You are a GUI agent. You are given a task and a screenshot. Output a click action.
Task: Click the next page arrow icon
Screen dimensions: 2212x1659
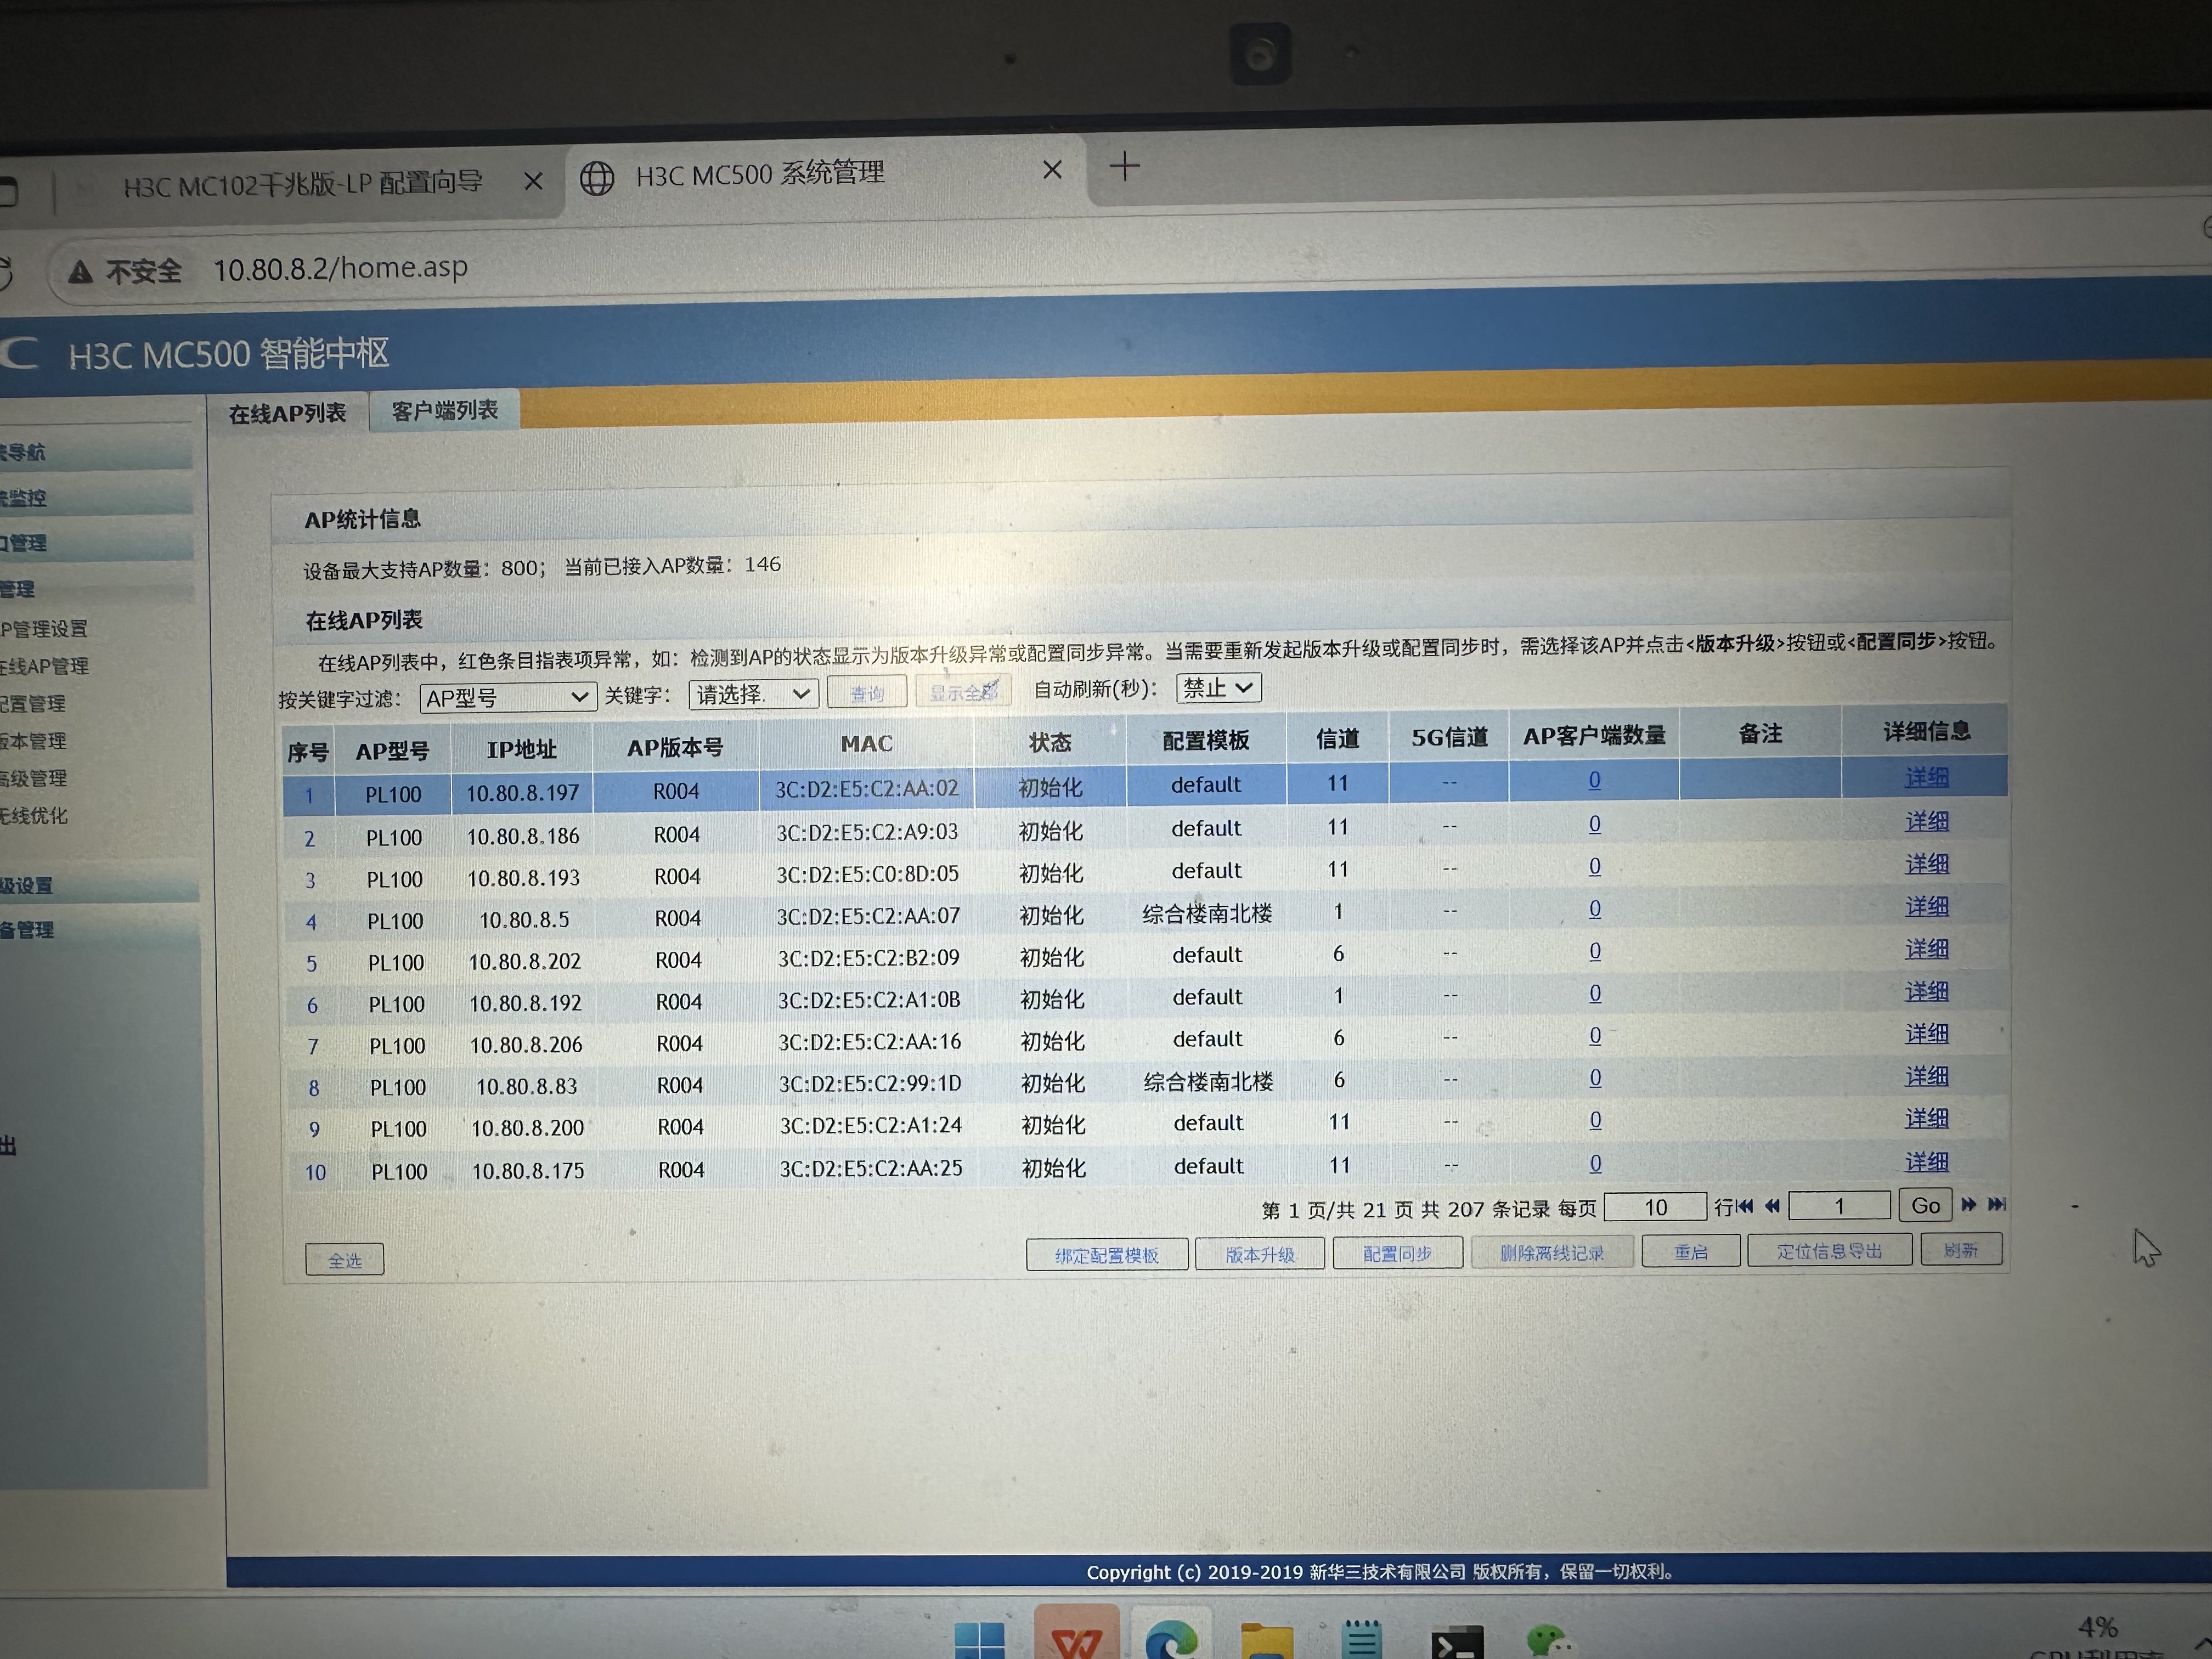[x=1968, y=1204]
